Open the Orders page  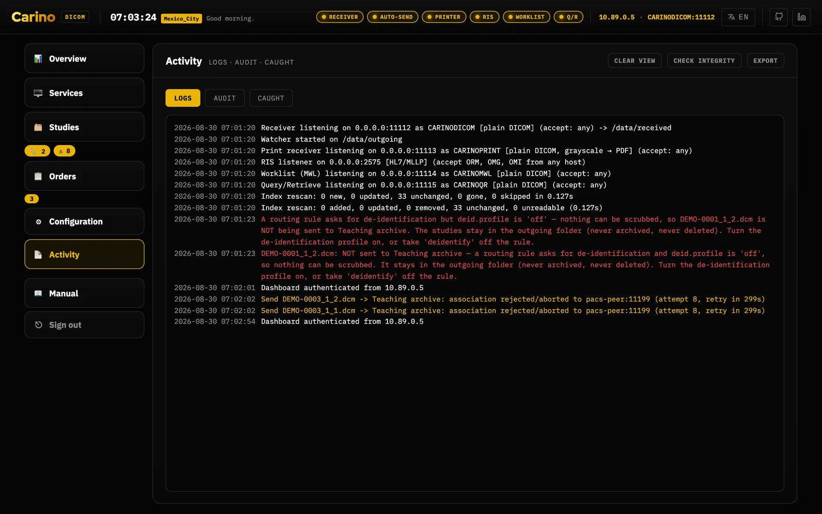tap(84, 176)
